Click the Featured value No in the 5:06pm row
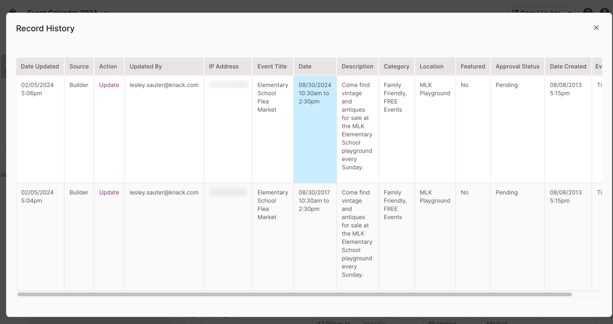Image resolution: width=613 pixels, height=324 pixels. coord(465,85)
